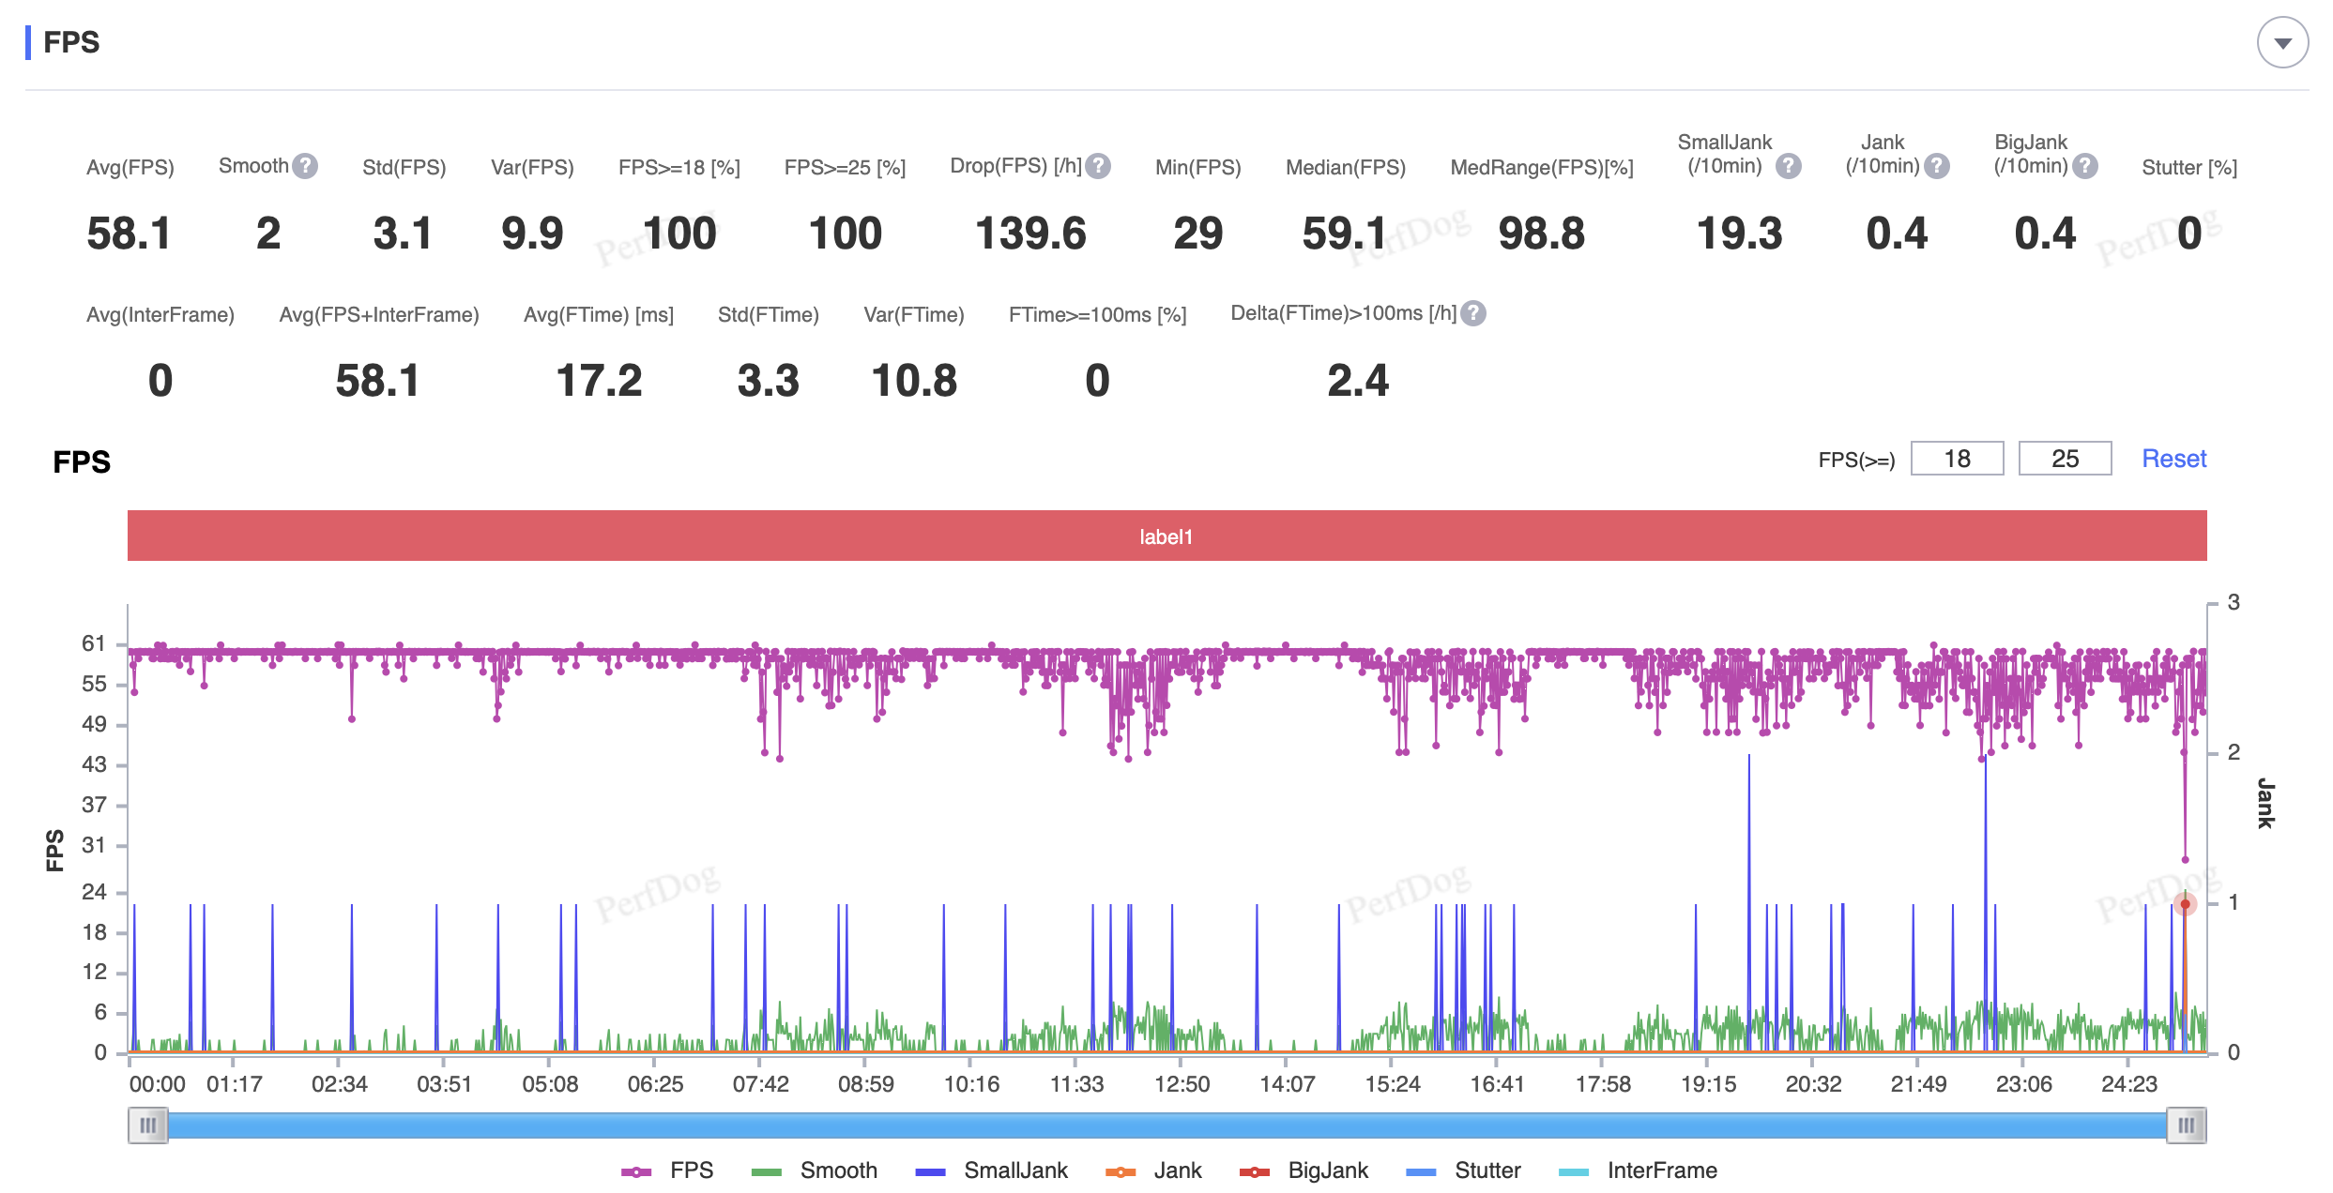Collapse the FPS section with arrow button
The image size is (2333, 1193).
(2282, 43)
